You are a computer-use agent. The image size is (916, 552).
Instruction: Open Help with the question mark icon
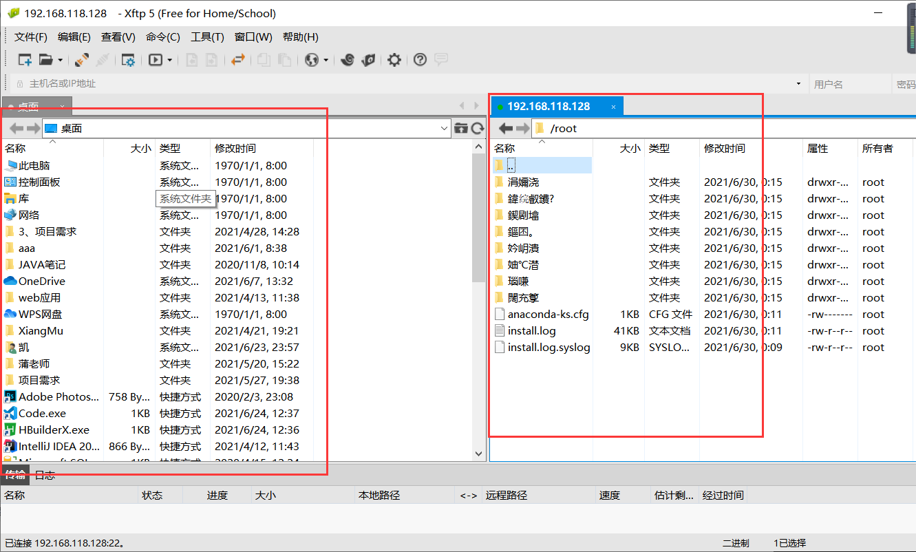(x=420, y=60)
